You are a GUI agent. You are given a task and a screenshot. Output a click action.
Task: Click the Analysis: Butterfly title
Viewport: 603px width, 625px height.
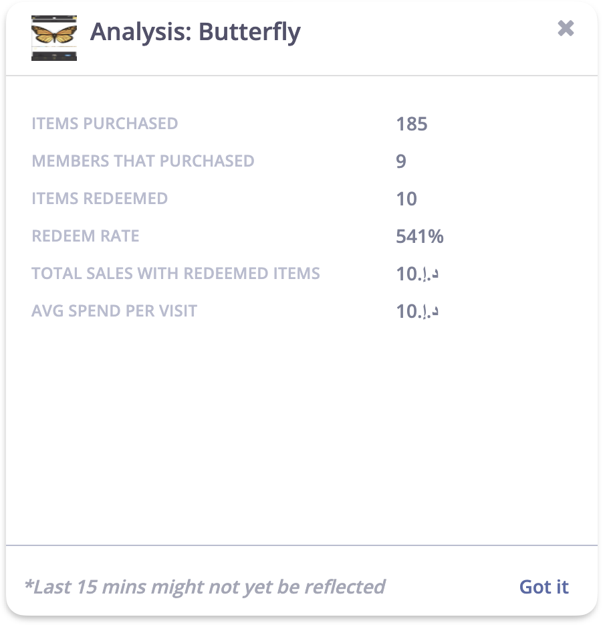pyautogui.click(x=195, y=32)
